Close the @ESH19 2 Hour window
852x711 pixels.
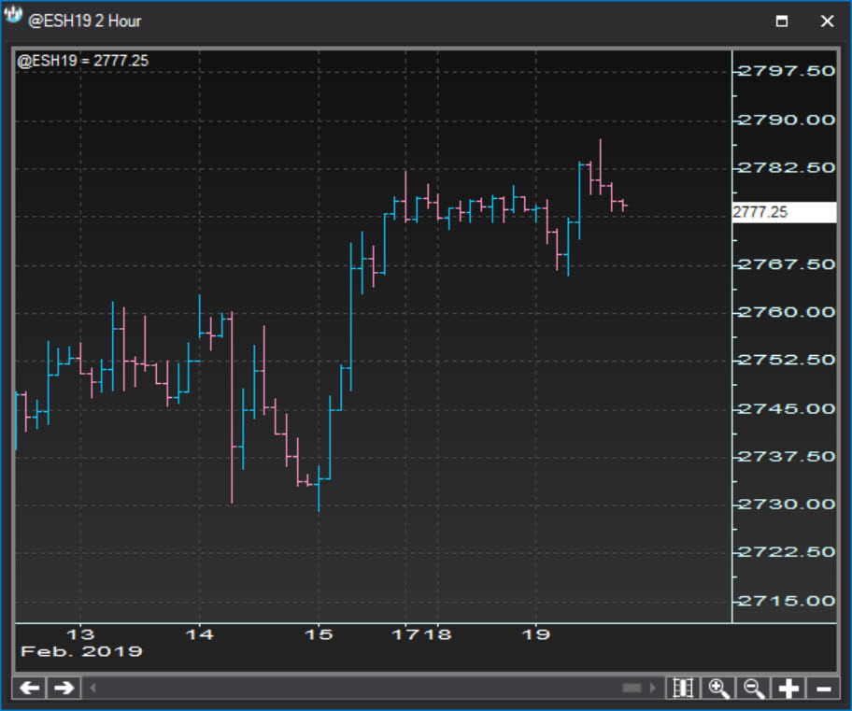(x=827, y=21)
